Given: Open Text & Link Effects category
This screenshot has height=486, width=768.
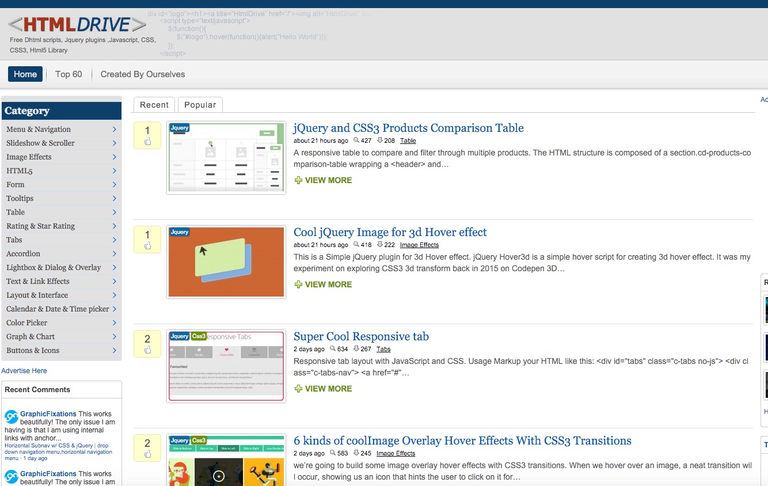Looking at the screenshot, I should coord(37,282).
